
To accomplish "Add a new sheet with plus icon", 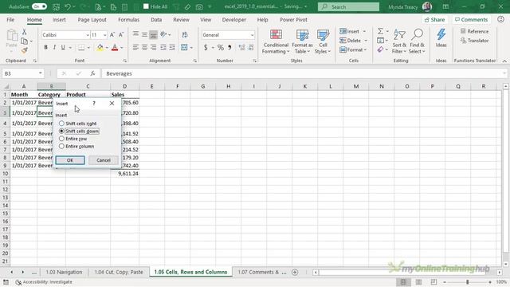I will pyautogui.click(x=295, y=273).
